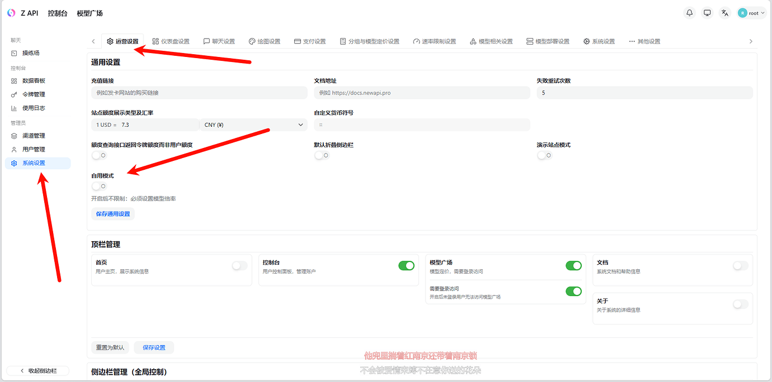
Task: Click the ellipsis icon on 其他设置 tab
Action: [632, 41]
